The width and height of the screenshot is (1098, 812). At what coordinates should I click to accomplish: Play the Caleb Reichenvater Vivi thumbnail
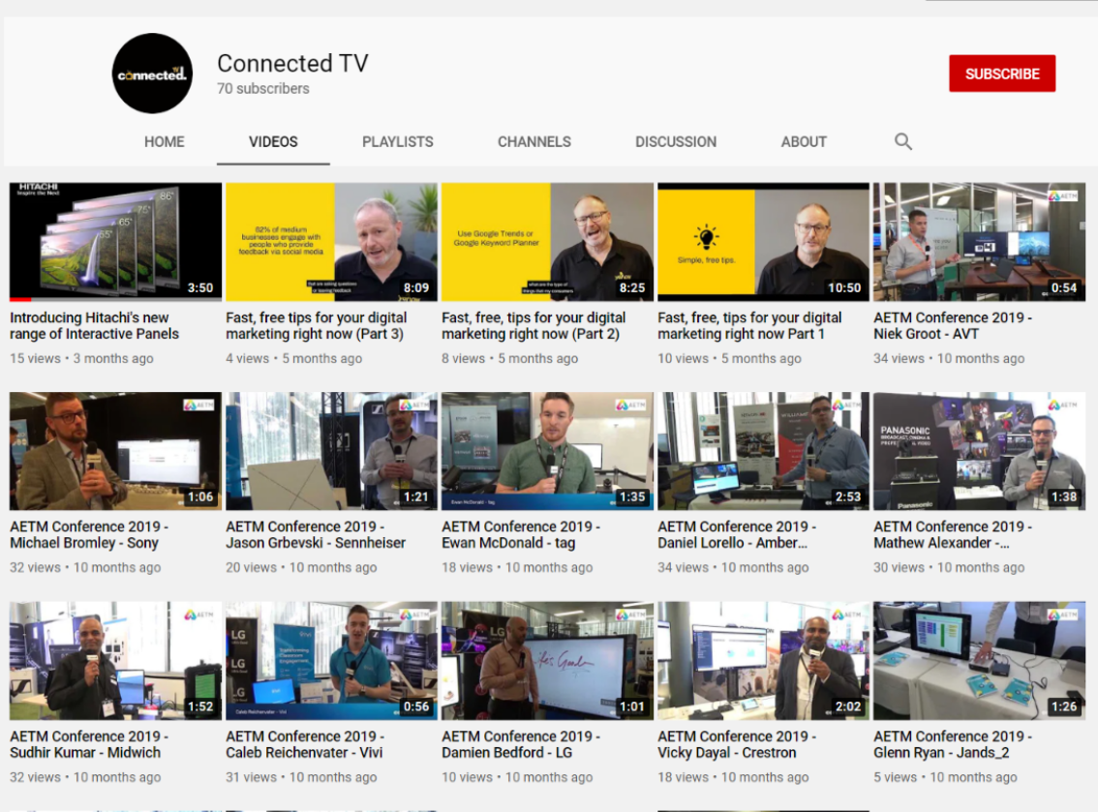pos(331,661)
